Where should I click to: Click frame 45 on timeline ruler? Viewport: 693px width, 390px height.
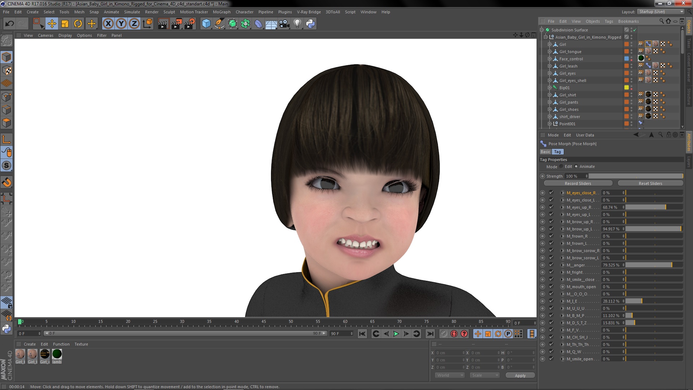(264, 321)
